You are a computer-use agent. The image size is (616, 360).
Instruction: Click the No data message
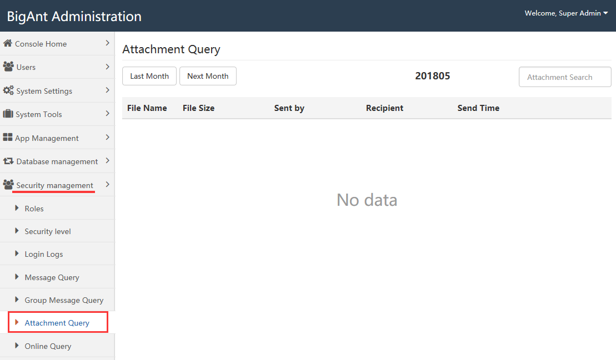click(367, 200)
